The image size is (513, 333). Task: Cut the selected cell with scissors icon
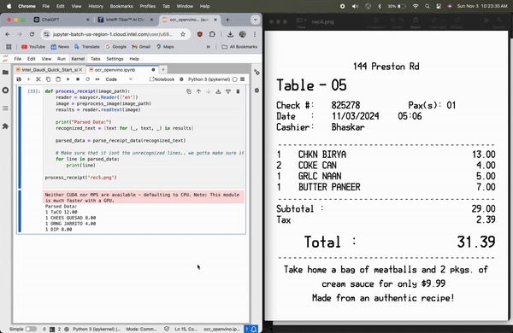(x=38, y=79)
